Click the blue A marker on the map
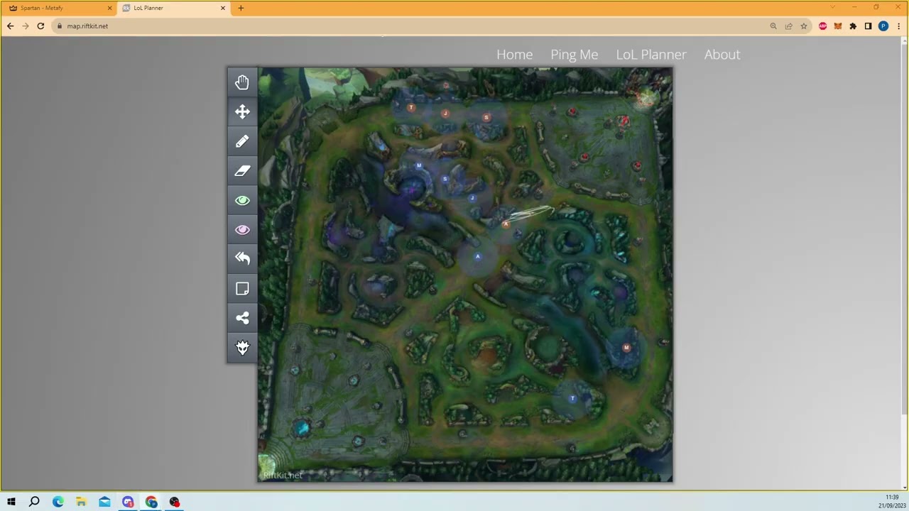 pos(478,257)
